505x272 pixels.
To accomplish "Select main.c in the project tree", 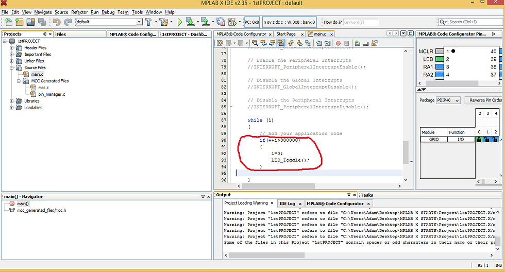I will coord(37,74).
